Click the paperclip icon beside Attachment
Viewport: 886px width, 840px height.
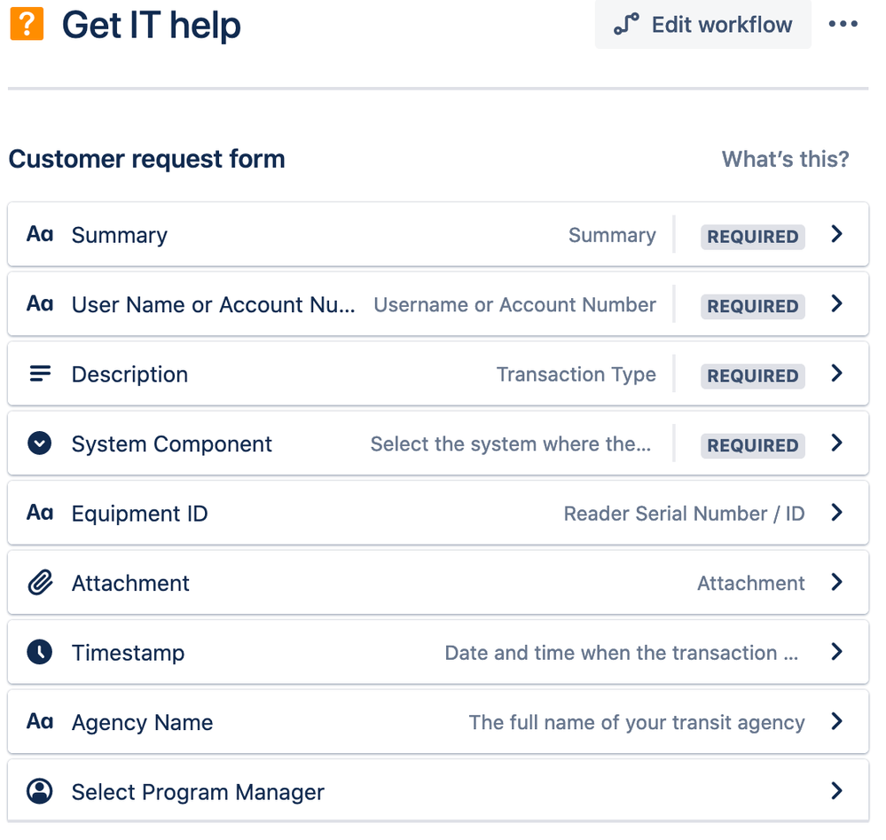pos(40,582)
